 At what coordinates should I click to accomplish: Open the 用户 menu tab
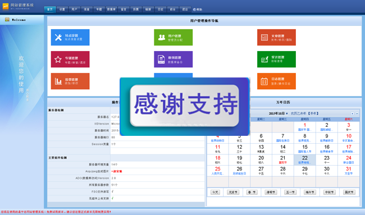click(x=74, y=10)
